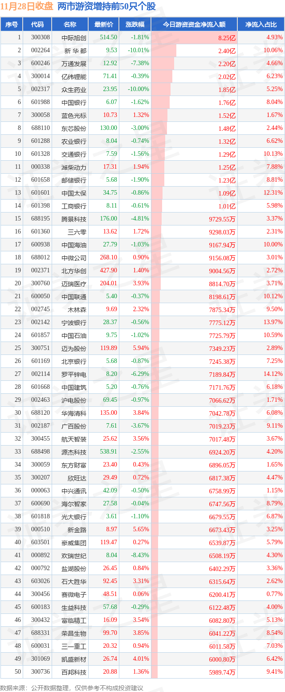This screenshot has height=692, width=285.
Task: Select the data source disclaimer text
Action: (x=73, y=688)
